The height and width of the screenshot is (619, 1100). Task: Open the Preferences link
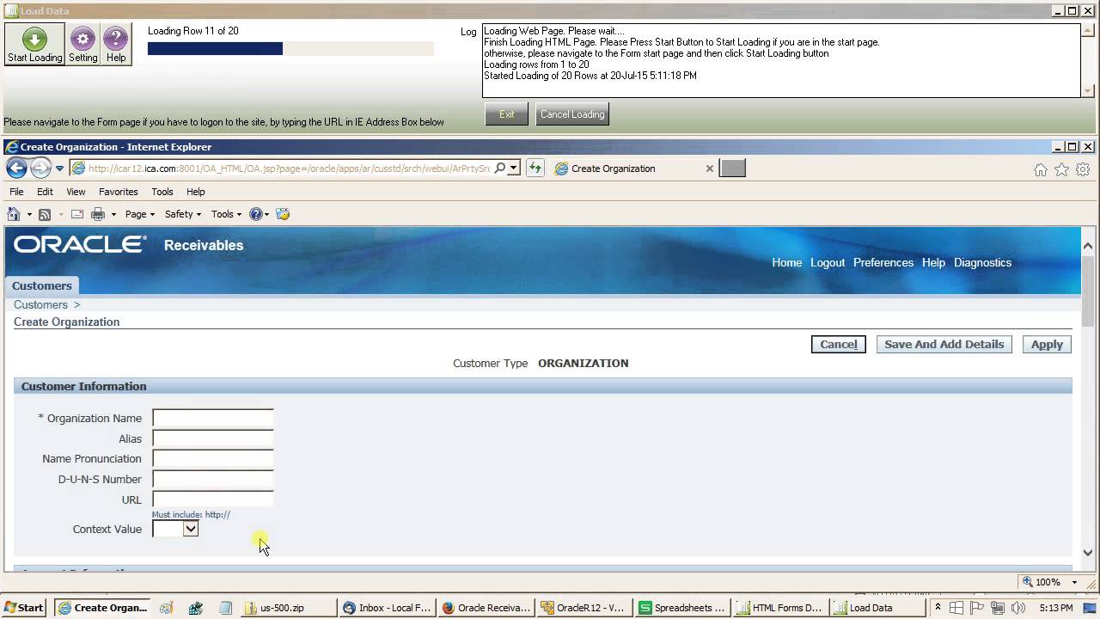(x=883, y=262)
